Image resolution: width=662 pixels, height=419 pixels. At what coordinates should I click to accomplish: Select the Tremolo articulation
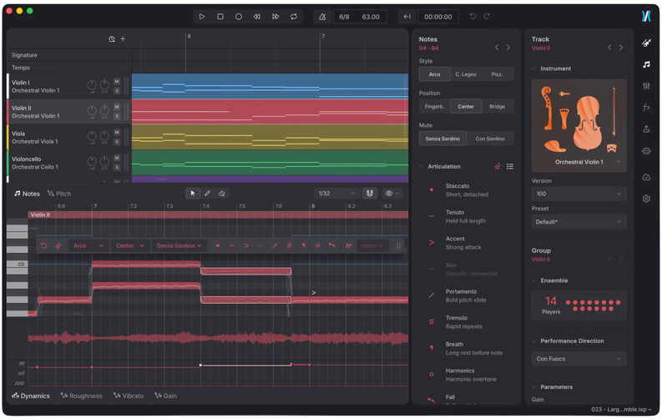(x=467, y=322)
